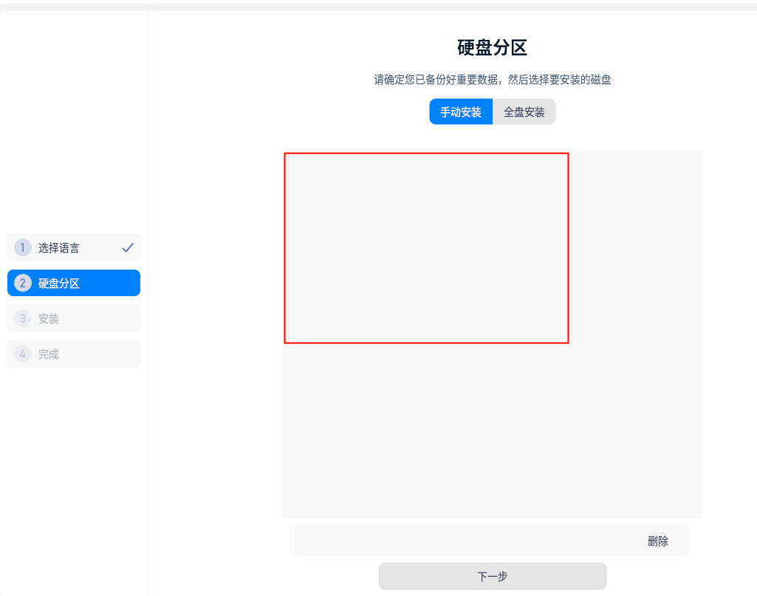Click the empty partition list panel
The width and height of the screenshot is (757, 596).
point(492,428)
